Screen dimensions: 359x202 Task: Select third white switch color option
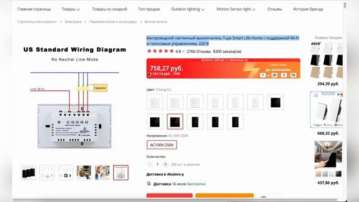click(195, 102)
